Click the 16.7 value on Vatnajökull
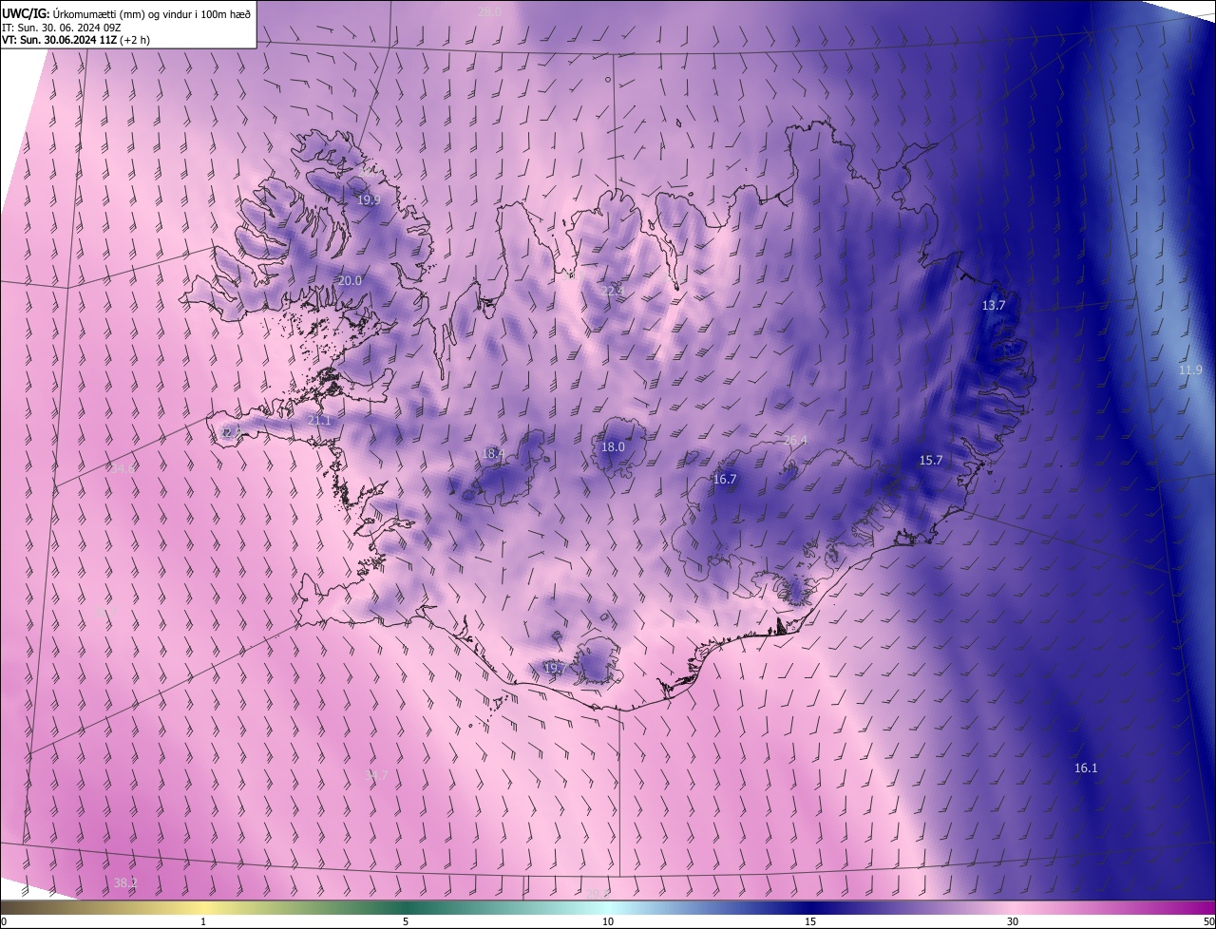 click(x=725, y=480)
